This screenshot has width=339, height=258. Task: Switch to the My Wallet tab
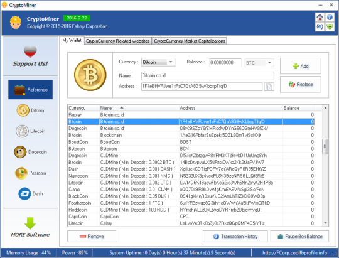[72, 40]
